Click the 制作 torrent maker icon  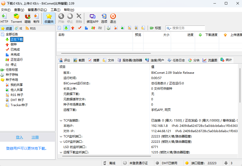[x=36, y=18]
